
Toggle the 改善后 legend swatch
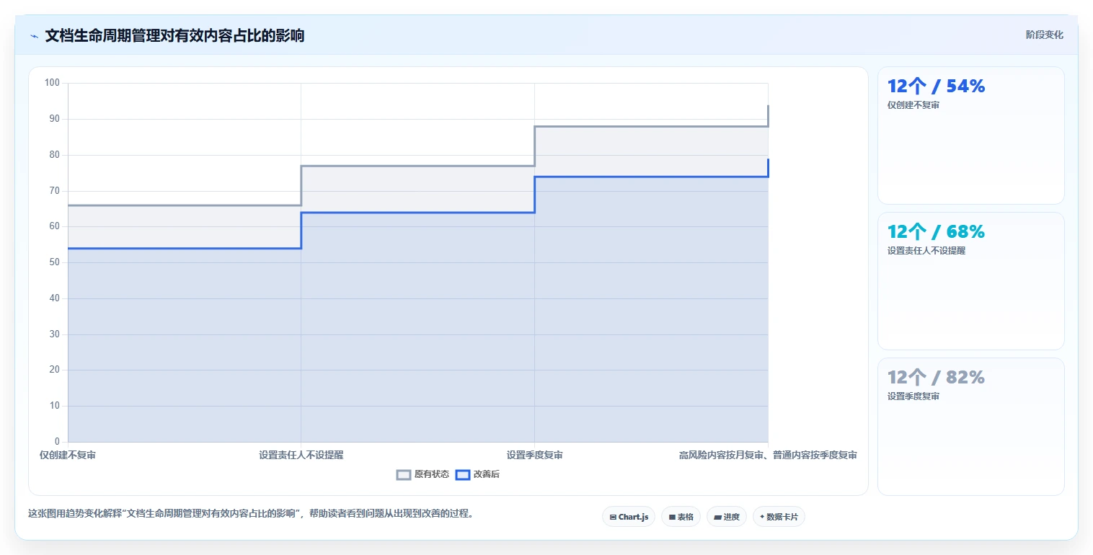tap(463, 474)
